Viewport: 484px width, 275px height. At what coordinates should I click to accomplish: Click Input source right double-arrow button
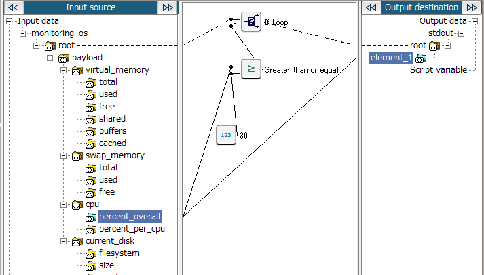167,7
